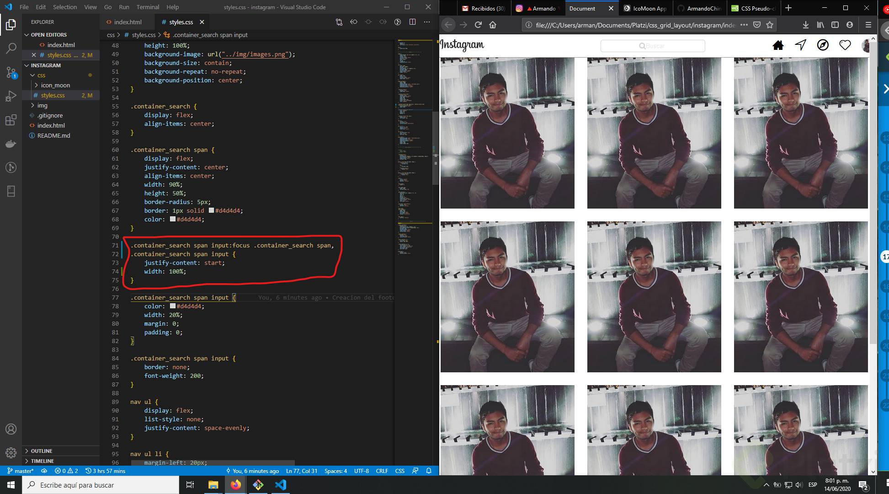The height and width of the screenshot is (494, 889).
Task: Open the Search view in activity bar
Action: (x=11, y=48)
